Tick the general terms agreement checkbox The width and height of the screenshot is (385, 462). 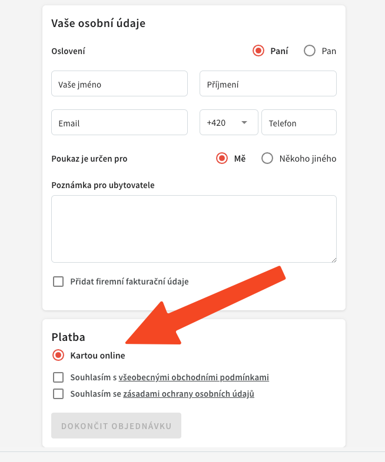coord(58,377)
